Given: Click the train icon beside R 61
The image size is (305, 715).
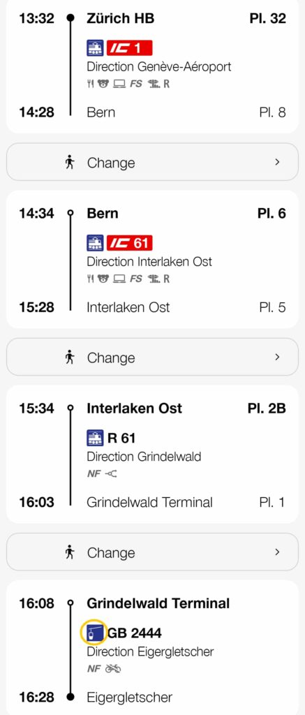Looking at the screenshot, I should [96, 438].
